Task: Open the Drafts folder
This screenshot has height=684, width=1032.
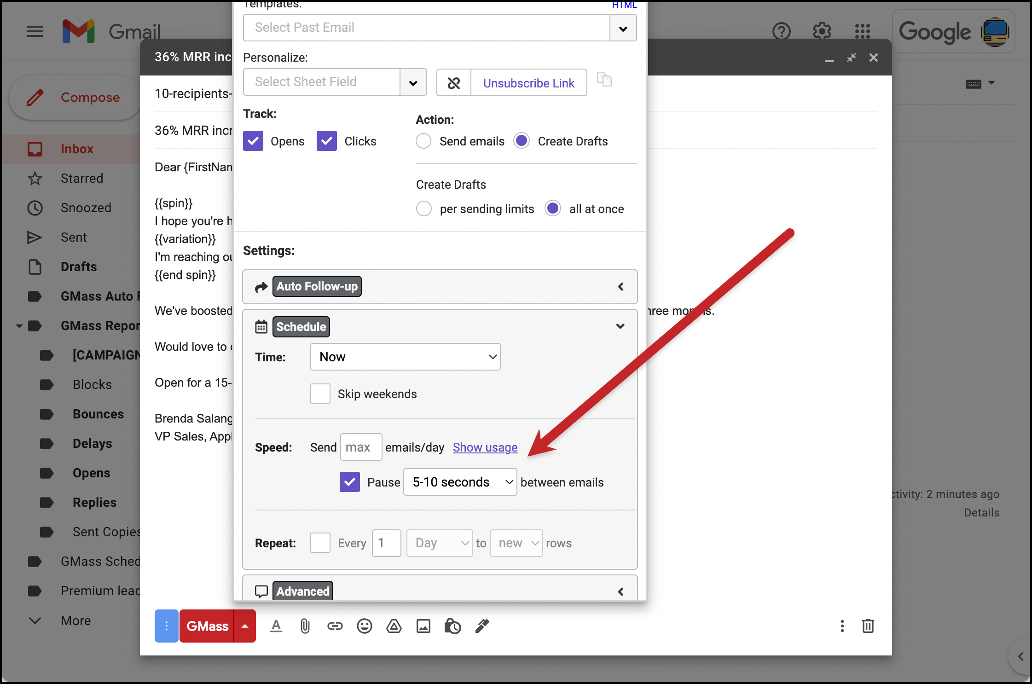Action: (79, 267)
